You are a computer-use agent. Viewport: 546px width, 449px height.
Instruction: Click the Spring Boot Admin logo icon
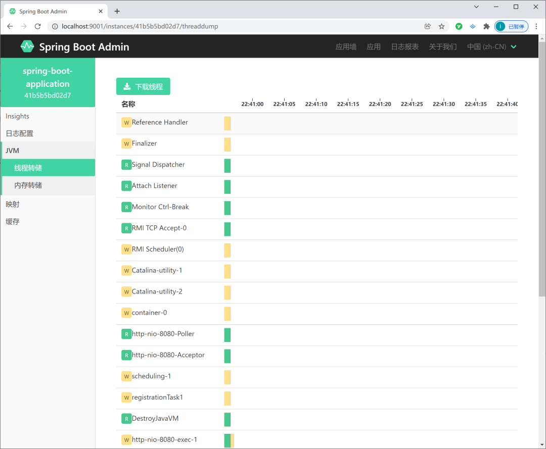(x=27, y=46)
